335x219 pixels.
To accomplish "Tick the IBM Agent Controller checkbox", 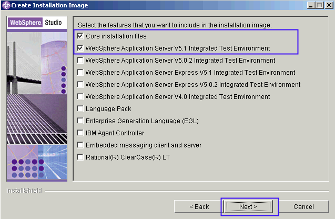I will coord(80,133).
